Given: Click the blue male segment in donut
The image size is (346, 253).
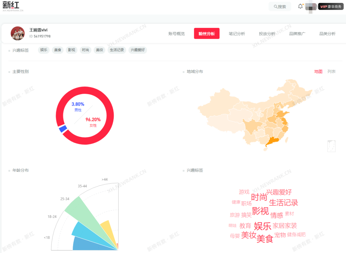Looking at the screenshot, I should (63, 129).
